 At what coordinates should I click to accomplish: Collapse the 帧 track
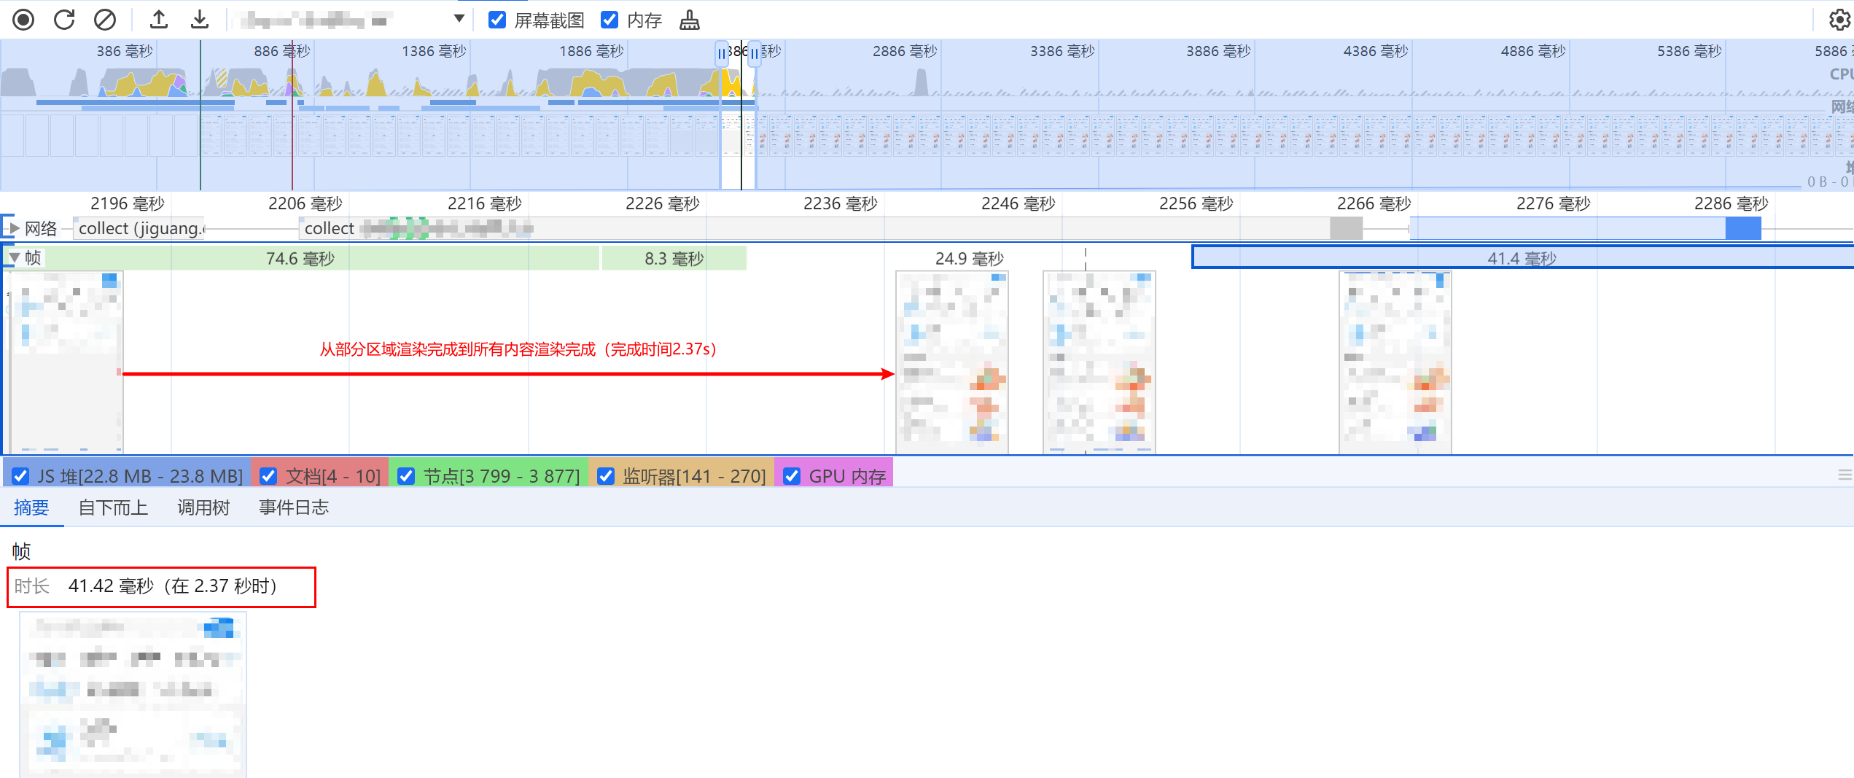pyautogui.click(x=14, y=258)
